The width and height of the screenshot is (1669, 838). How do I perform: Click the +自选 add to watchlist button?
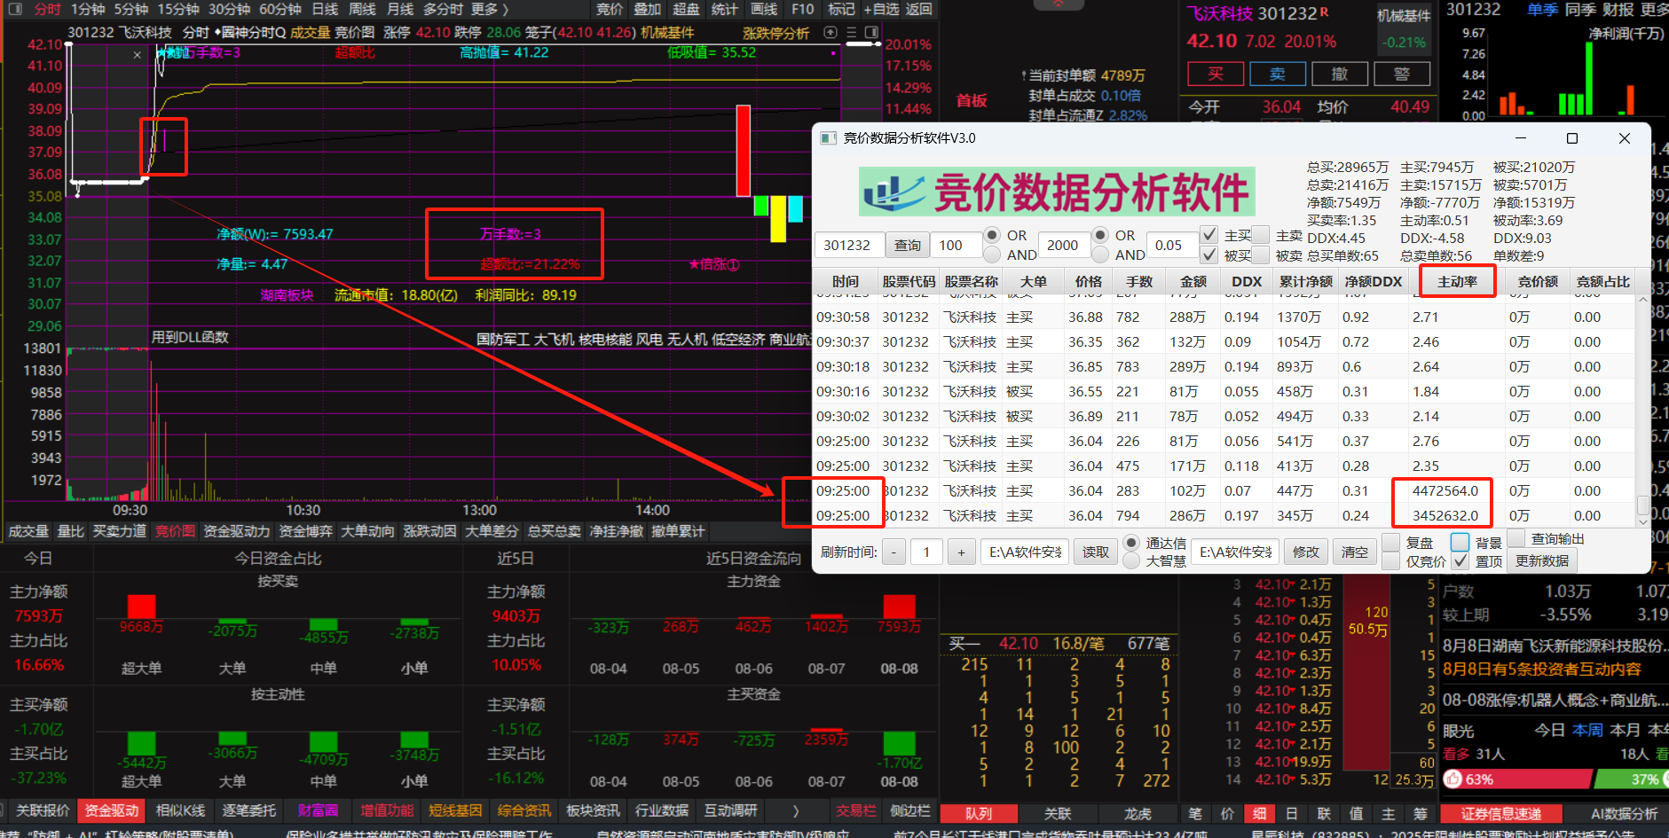tap(882, 9)
